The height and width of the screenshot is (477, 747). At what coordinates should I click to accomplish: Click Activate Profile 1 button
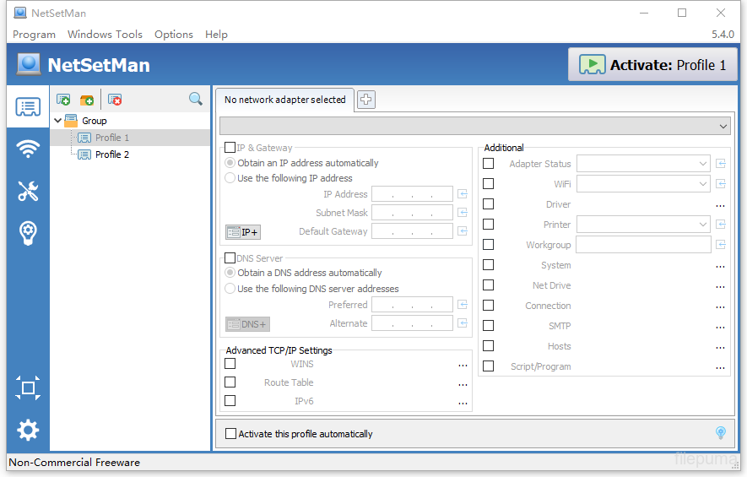[652, 65]
